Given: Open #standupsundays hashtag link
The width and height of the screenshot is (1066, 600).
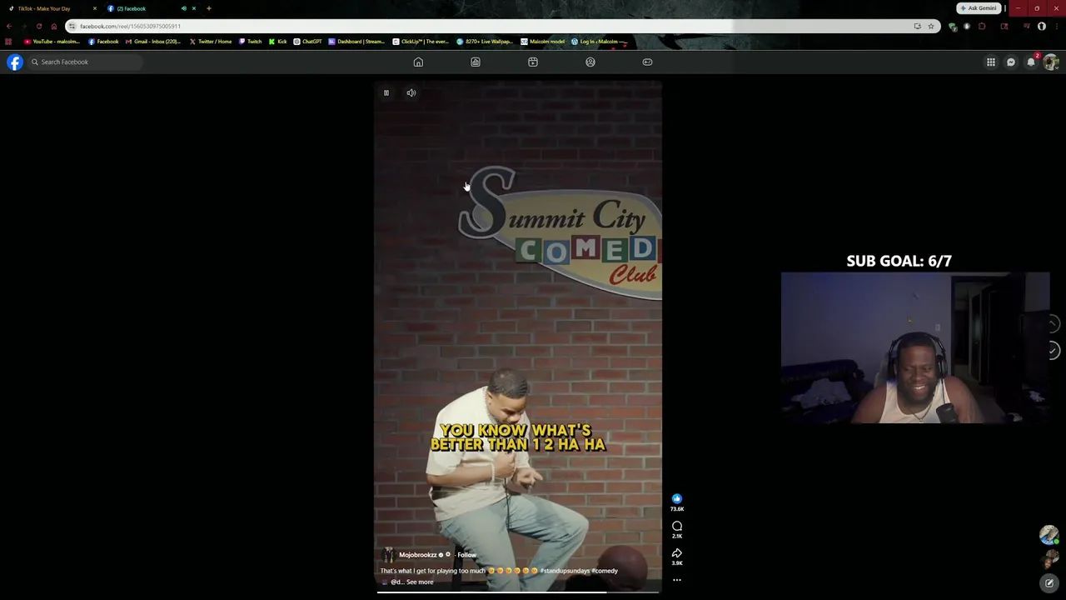Looking at the screenshot, I should pos(565,571).
